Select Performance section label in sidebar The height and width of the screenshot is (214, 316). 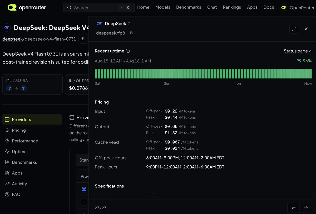pos(25,141)
